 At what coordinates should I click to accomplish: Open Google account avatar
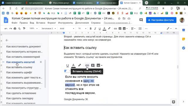182,20
